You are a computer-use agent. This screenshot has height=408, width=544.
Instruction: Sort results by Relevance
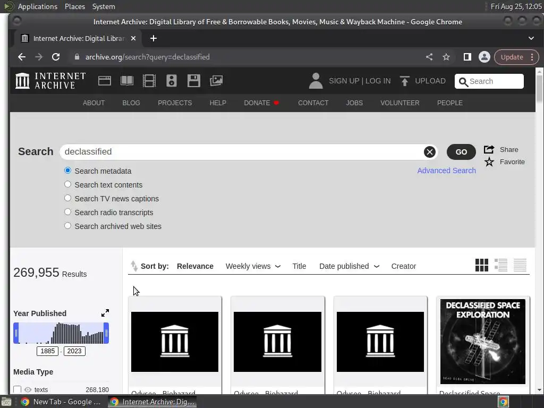point(195,266)
